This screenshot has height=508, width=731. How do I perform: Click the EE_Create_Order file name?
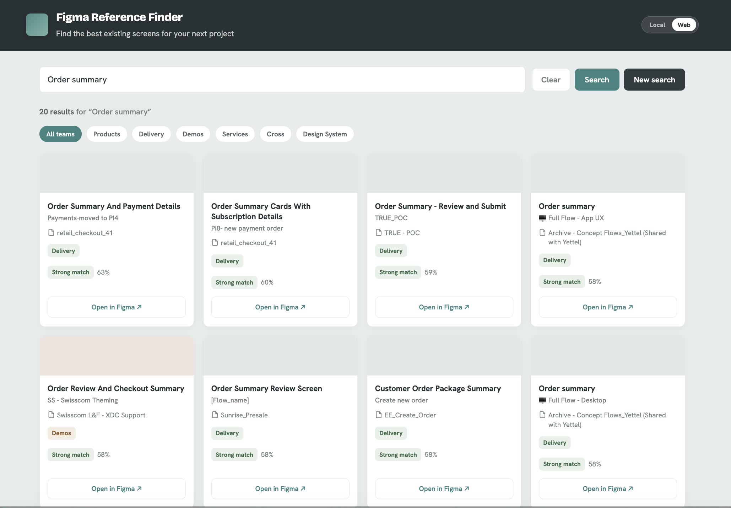(x=410, y=415)
